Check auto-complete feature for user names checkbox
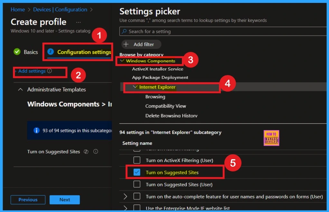 137,197
